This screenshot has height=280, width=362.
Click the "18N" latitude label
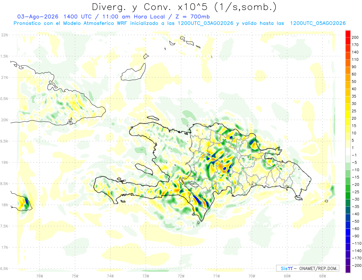point(4,205)
